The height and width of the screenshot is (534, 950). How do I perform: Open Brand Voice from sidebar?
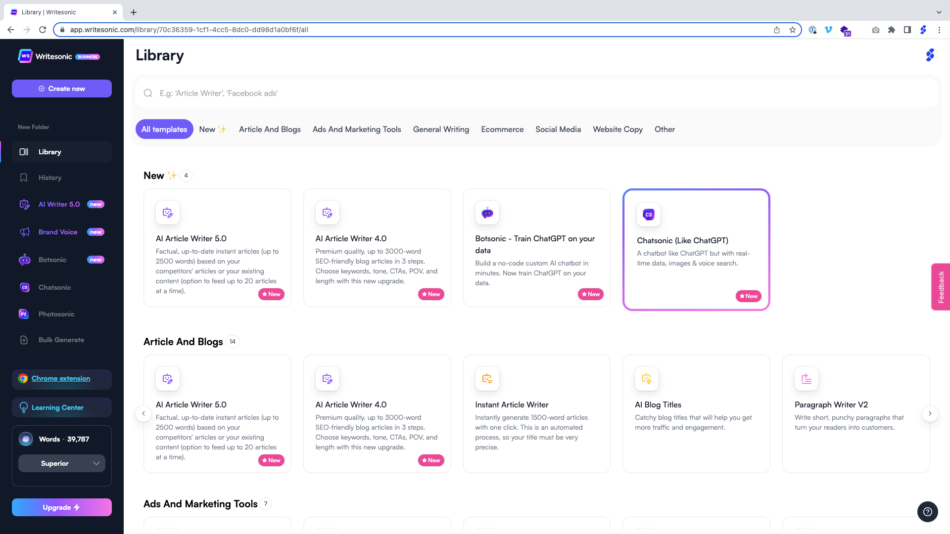(57, 232)
